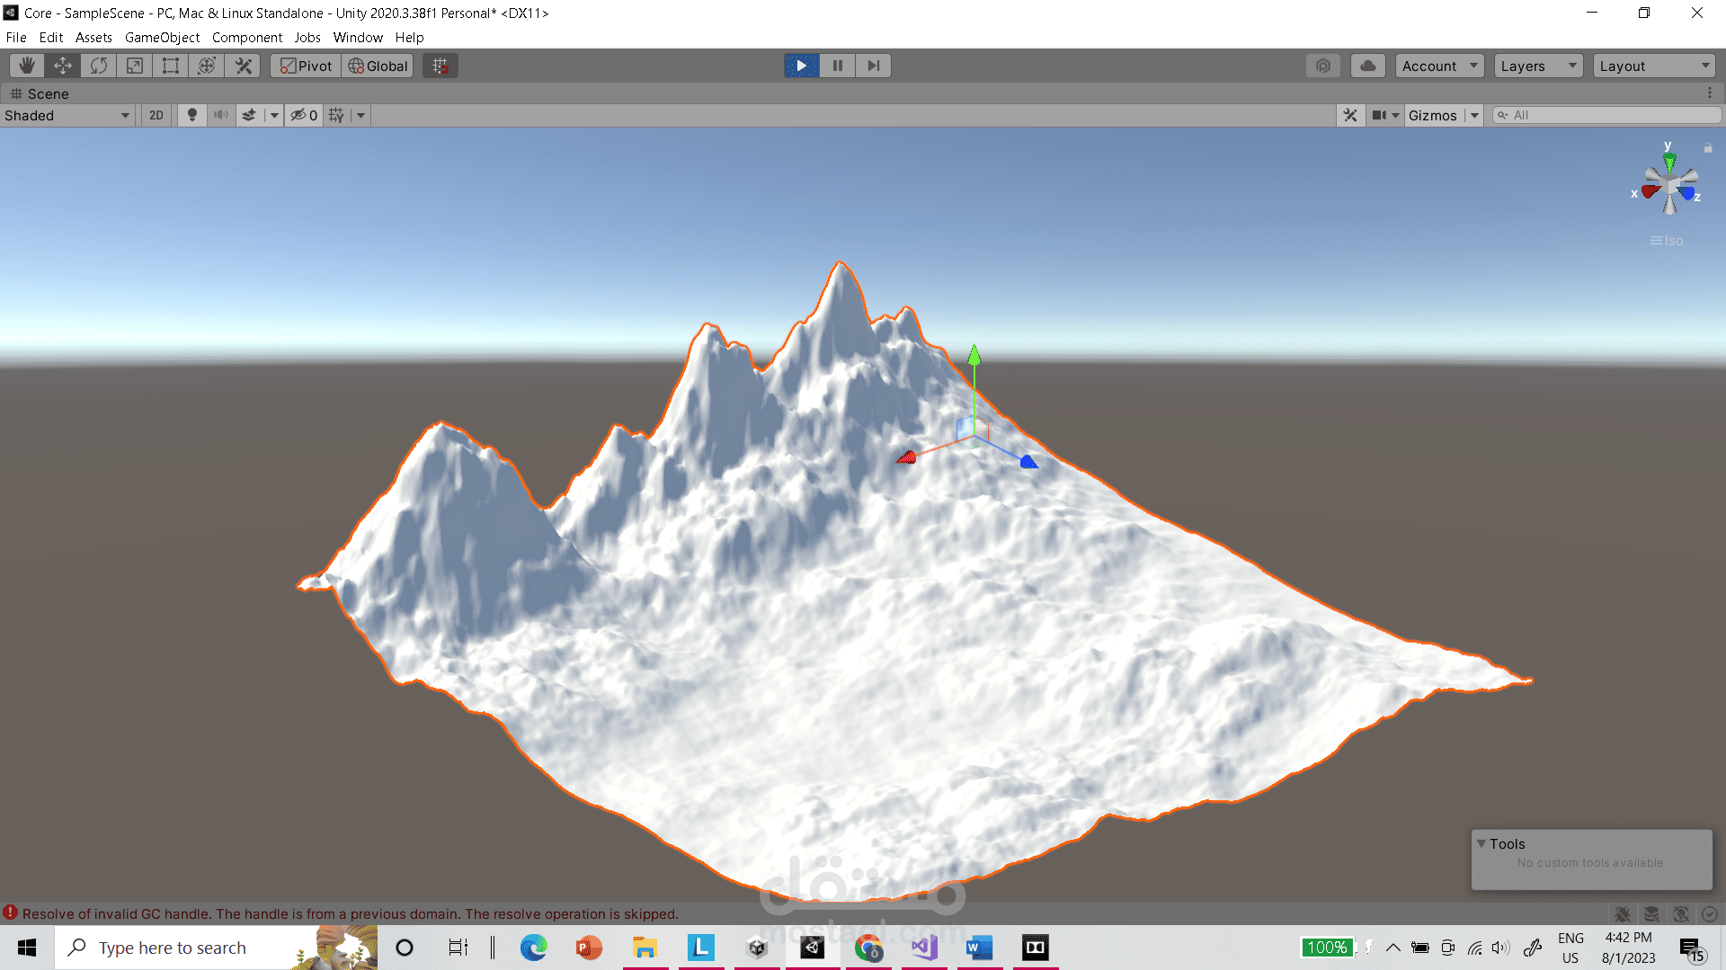Toggle scene lighting bulb button
This screenshot has width=1726, height=970.
tap(191, 115)
